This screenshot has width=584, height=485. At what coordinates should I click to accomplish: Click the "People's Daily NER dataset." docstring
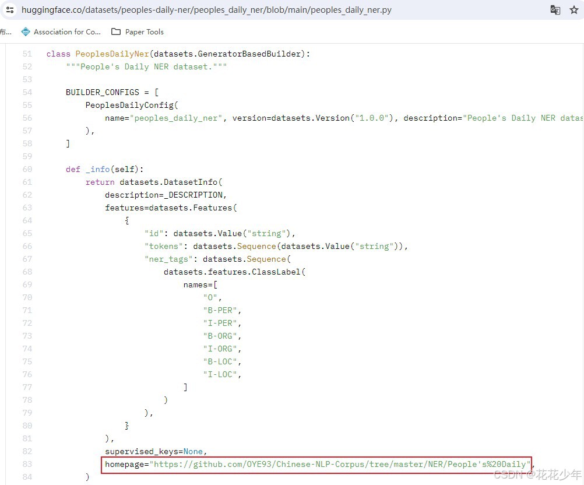[146, 66]
